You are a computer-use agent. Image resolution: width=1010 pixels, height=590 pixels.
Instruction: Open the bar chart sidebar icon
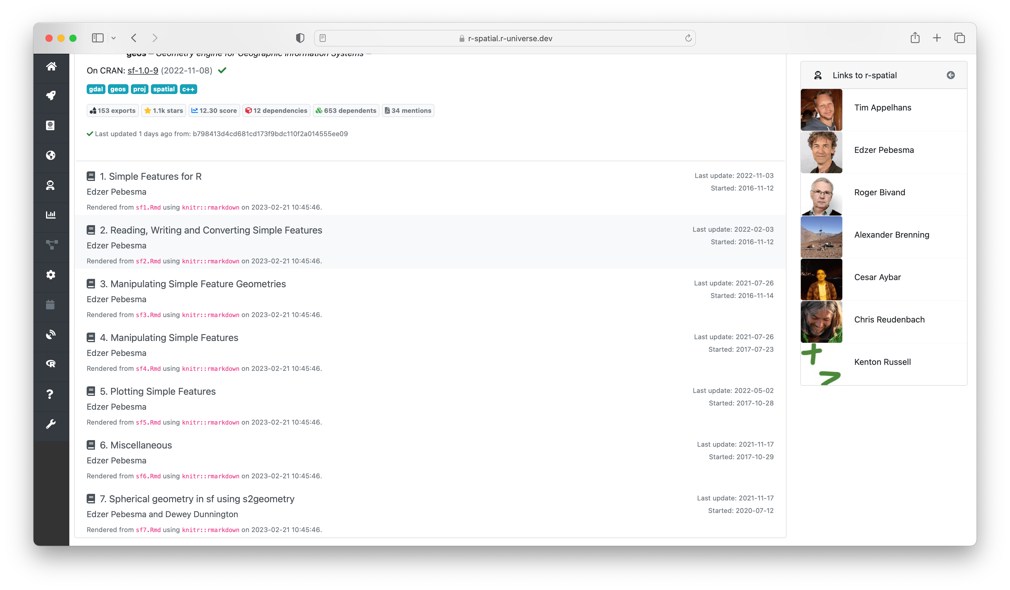[51, 215]
